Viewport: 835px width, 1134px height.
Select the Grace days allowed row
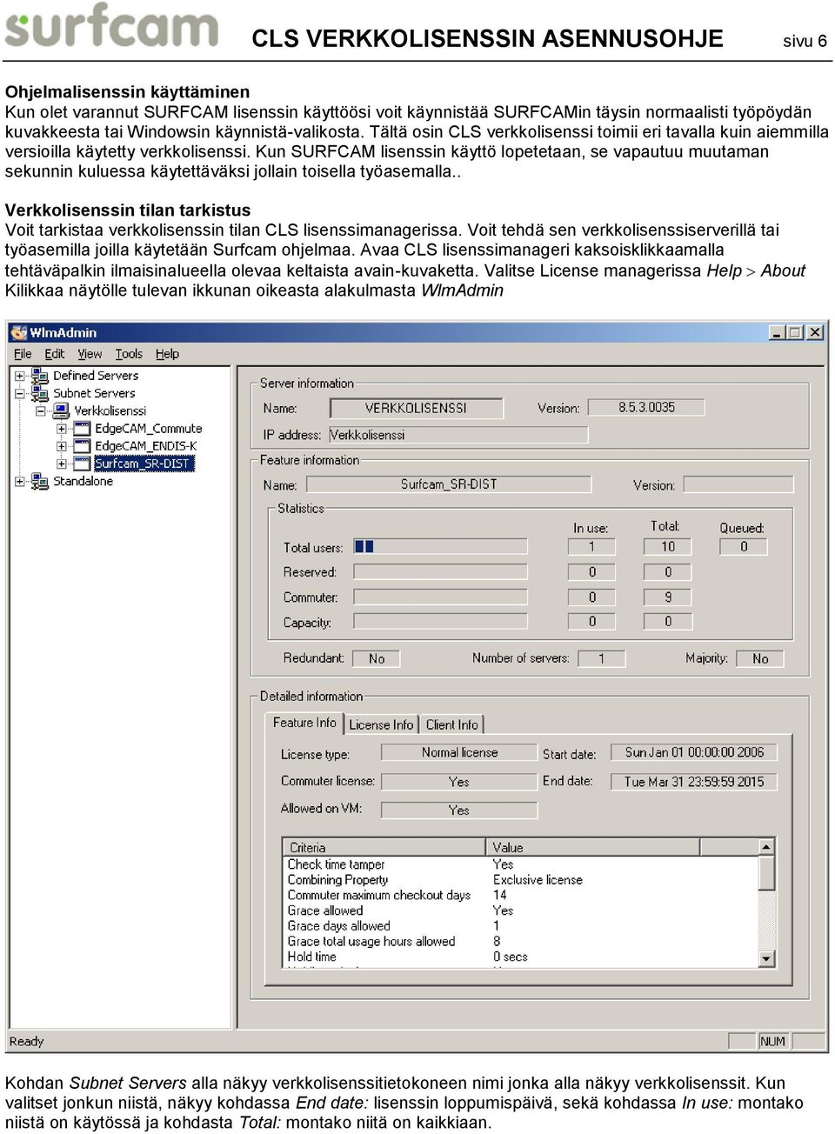(521, 926)
